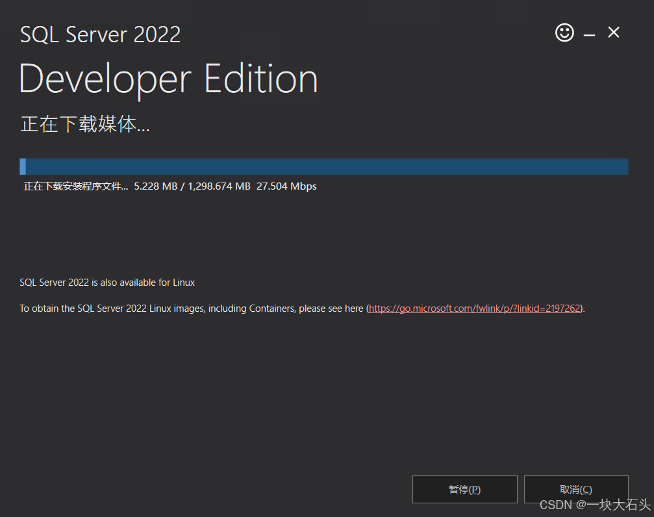Click the smiley feedback icon

tap(564, 32)
